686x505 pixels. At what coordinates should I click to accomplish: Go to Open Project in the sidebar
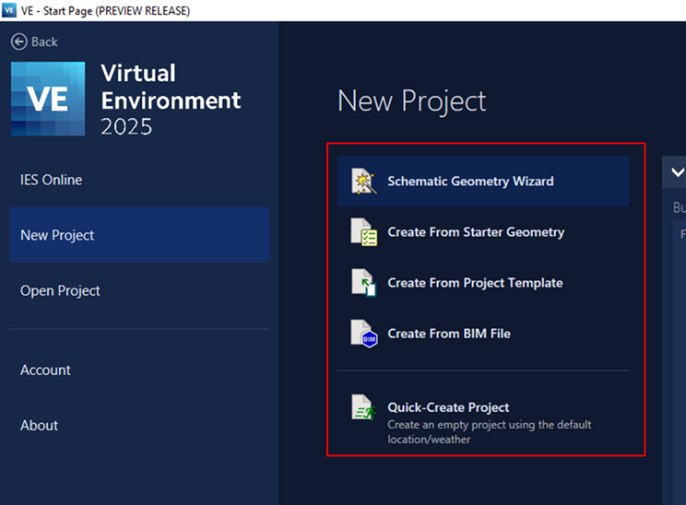point(60,290)
